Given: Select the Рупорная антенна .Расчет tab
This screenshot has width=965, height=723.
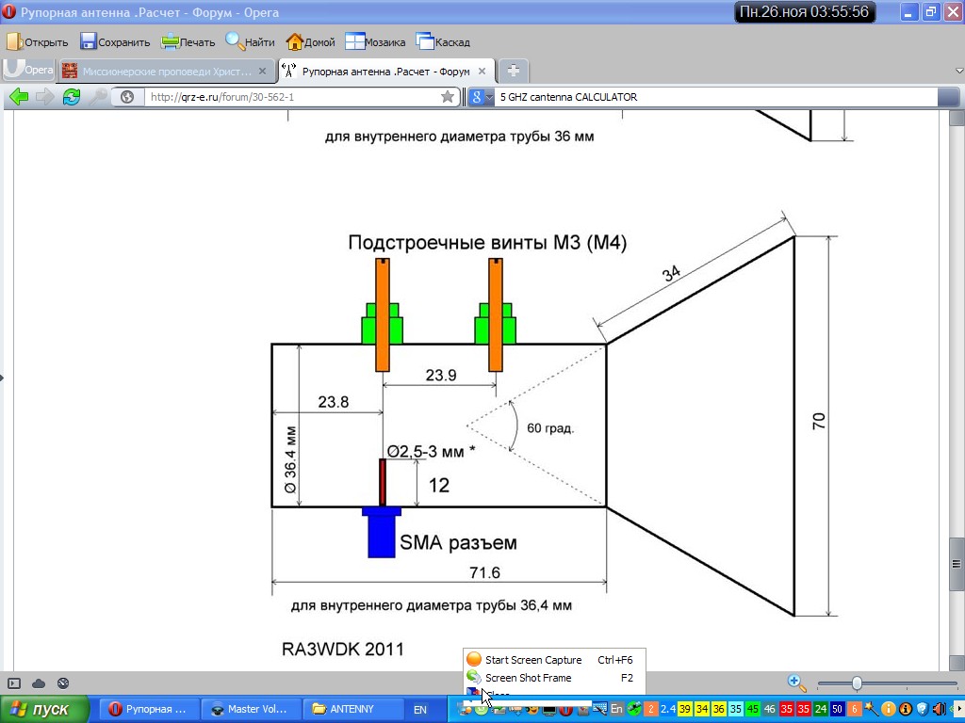Looking at the screenshot, I should (385, 72).
